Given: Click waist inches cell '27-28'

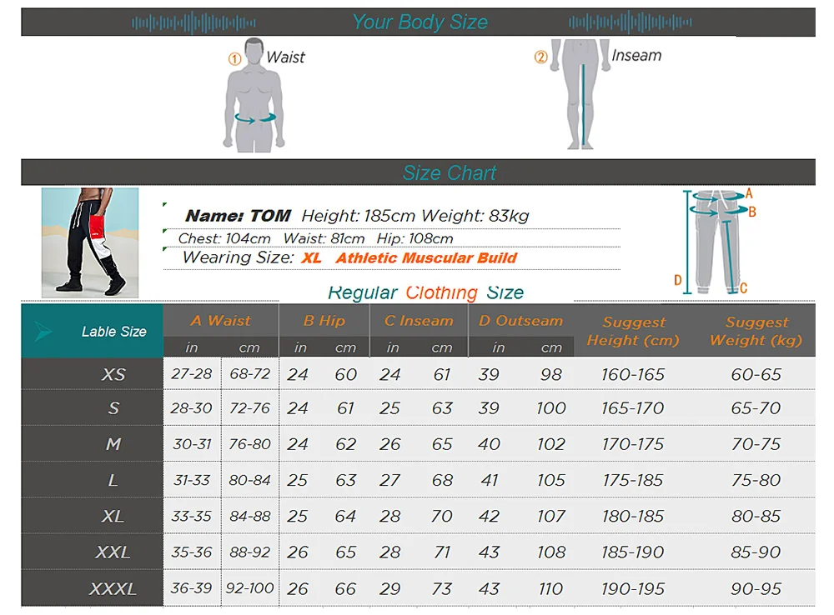Looking at the screenshot, I should pos(192,373).
